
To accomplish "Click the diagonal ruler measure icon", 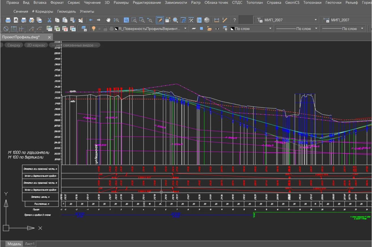I will tap(225, 20).
